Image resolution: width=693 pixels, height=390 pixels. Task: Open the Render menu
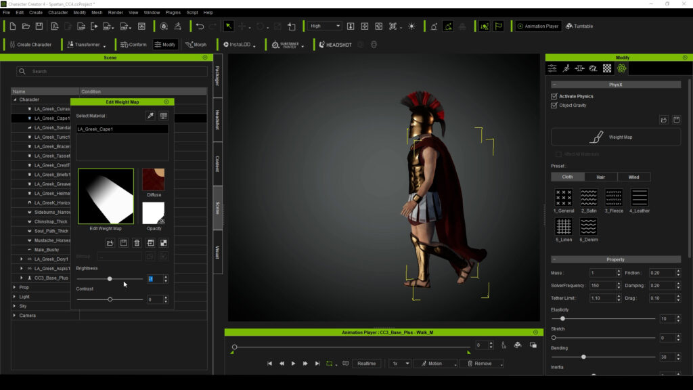pyautogui.click(x=115, y=12)
